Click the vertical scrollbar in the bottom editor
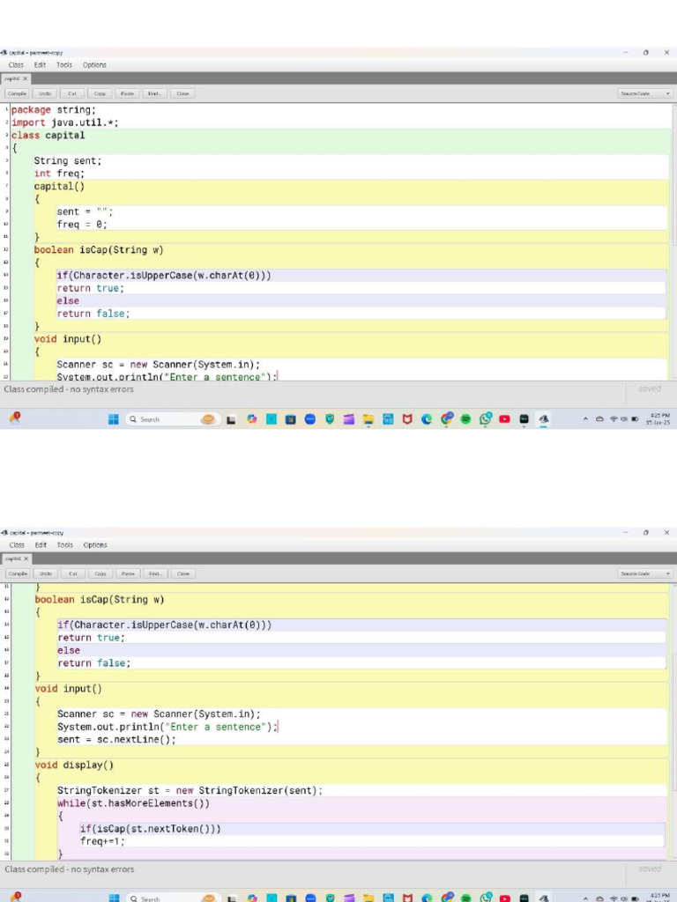 click(x=674, y=721)
